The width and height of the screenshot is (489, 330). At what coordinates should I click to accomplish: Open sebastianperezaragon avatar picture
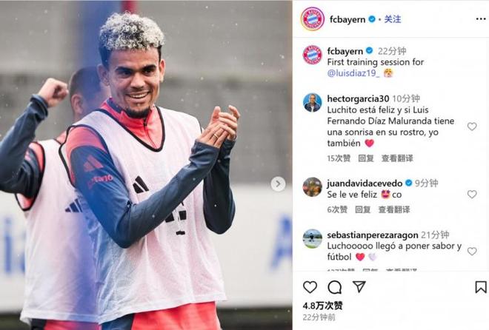tap(312, 238)
